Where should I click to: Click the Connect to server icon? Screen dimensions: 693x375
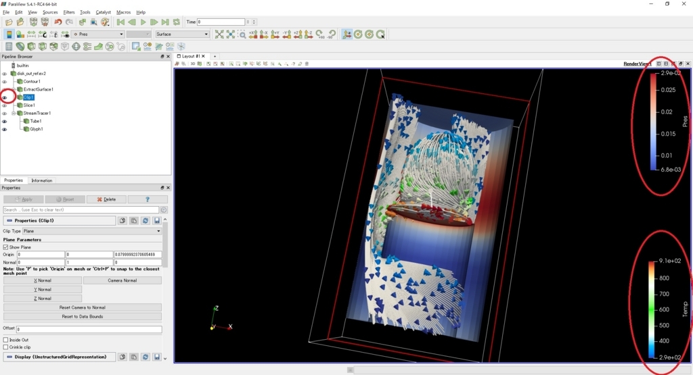click(x=33, y=22)
